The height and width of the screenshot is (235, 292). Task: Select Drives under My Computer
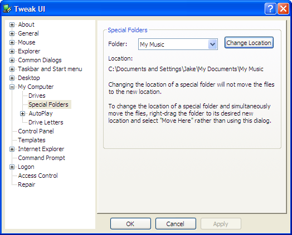(x=37, y=96)
